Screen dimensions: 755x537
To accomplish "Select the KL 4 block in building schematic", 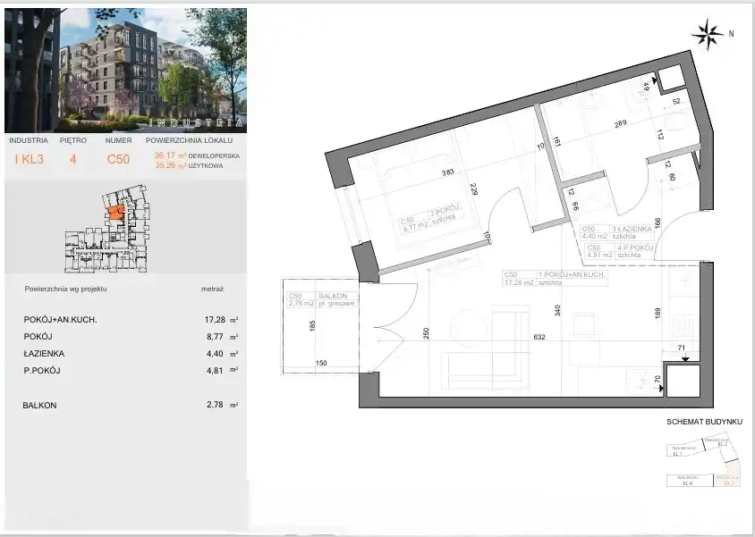I will click(690, 482).
